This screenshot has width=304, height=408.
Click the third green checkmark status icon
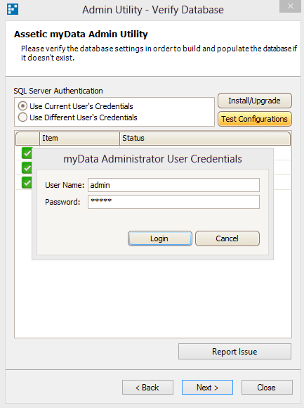pyautogui.click(x=27, y=182)
